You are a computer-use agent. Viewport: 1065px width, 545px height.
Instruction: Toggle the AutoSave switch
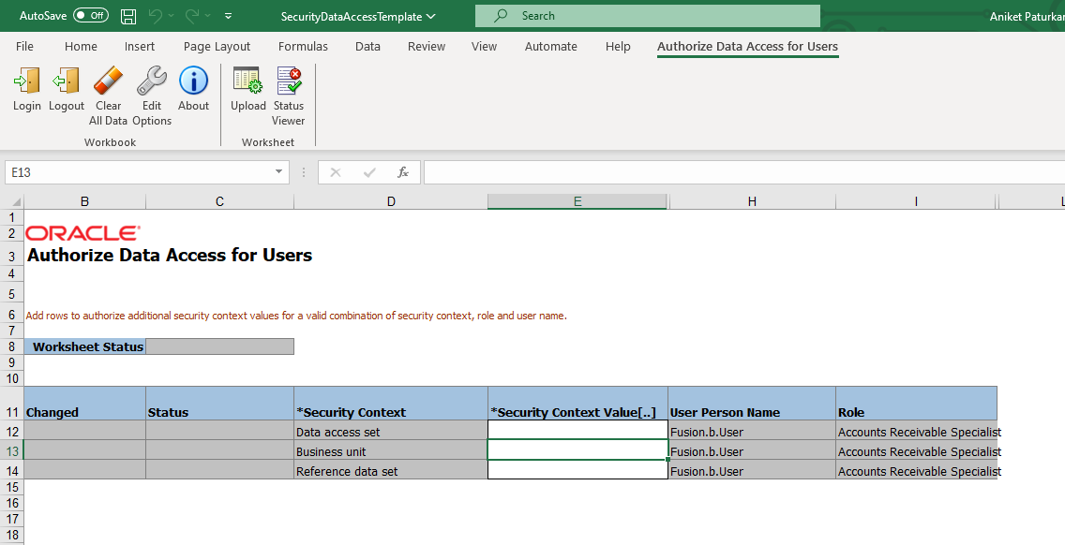click(91, 16)
